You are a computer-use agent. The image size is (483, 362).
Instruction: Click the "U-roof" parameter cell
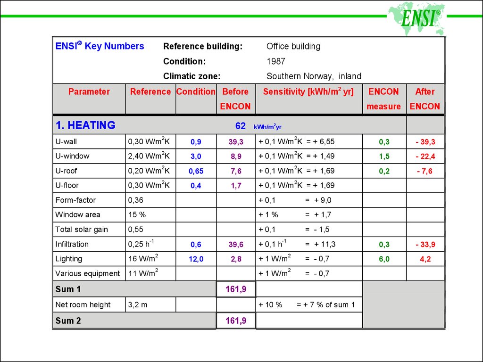pos(89,171)
